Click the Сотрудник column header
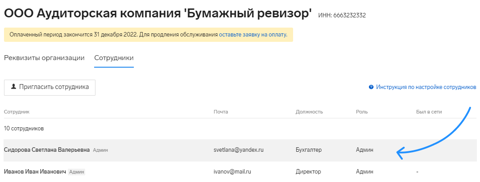 pos(17,112)
